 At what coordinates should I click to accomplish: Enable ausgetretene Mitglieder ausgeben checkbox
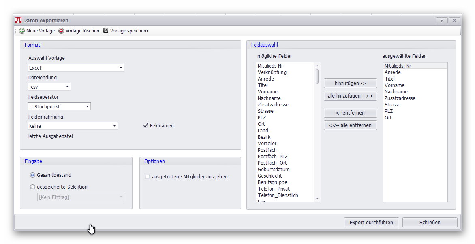pyautogui.click(x=148, y=177)
